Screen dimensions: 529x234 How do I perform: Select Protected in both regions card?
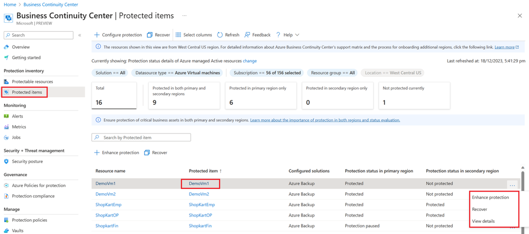184,95
